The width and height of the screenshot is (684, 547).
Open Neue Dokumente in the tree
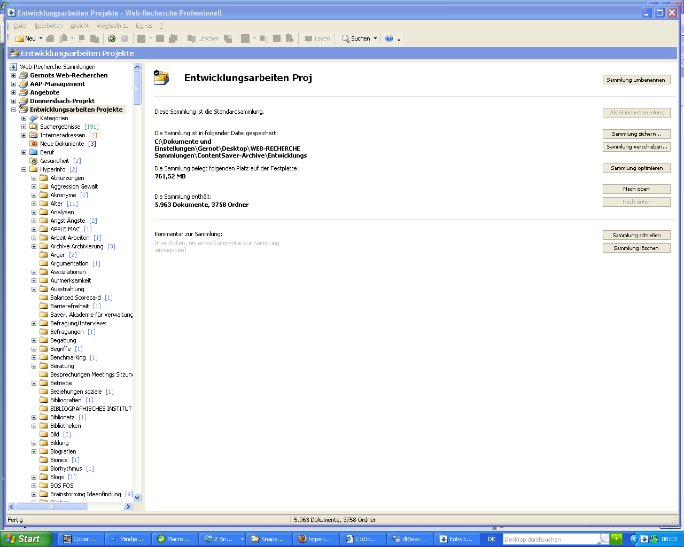click(62, 144)
